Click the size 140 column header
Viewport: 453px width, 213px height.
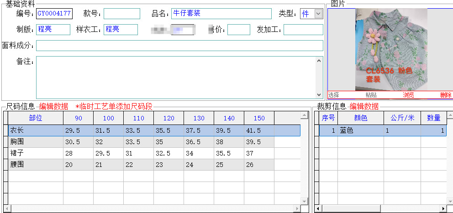(229, 118)
